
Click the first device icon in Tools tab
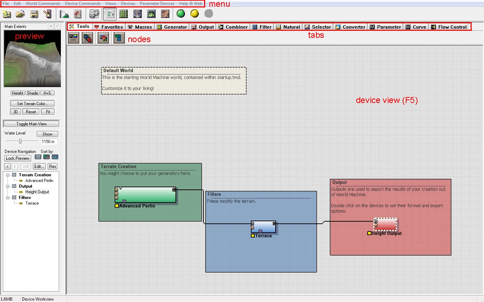click(x=74, y=38)
